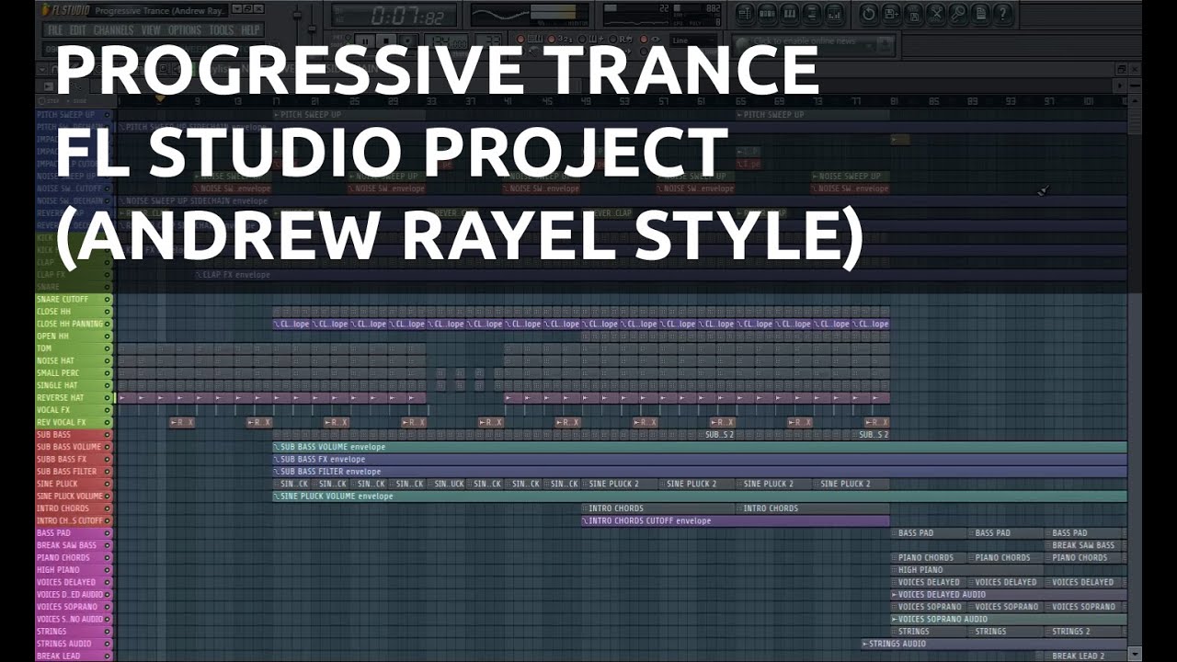
Task: Stop playback with the stop button
Action: [388, 41]
